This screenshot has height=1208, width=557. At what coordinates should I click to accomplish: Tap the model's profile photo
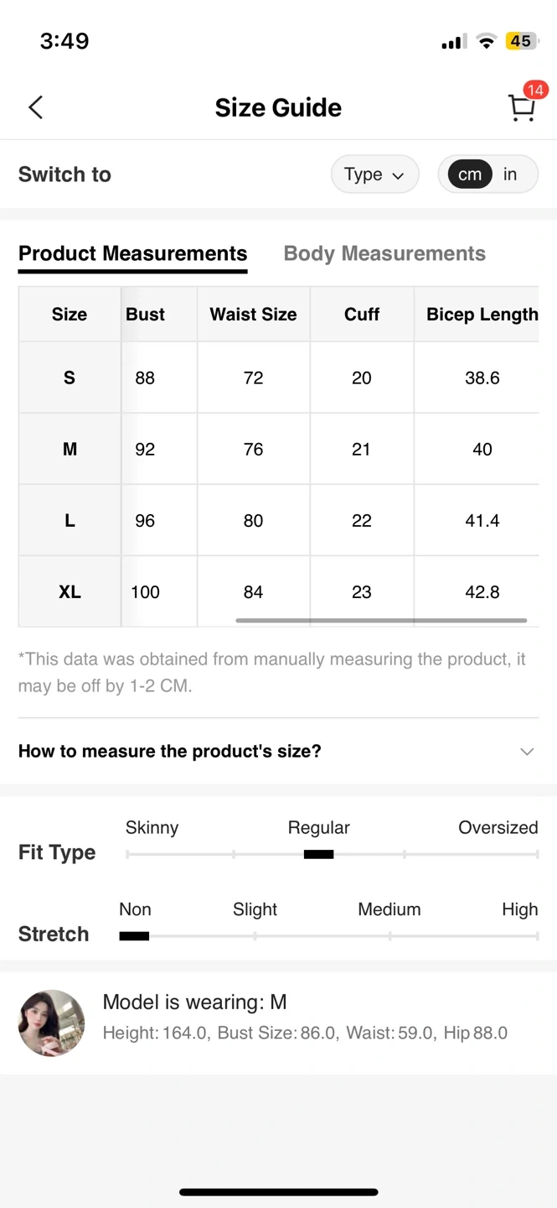(52, 1023)
